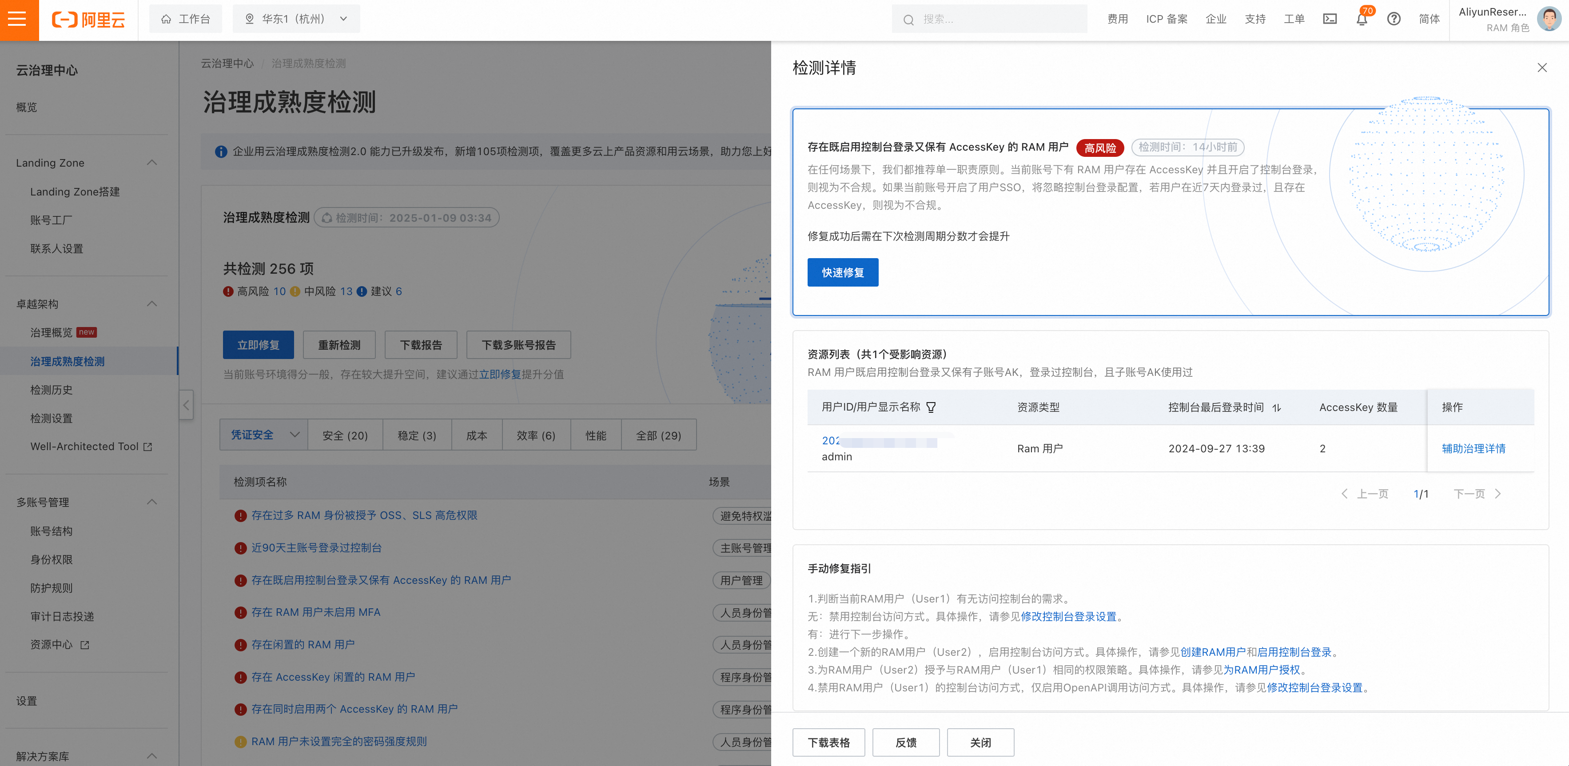1569x766 pixels.
Task: Switch to the 全部 (29) tab
Action: (658, 435)
